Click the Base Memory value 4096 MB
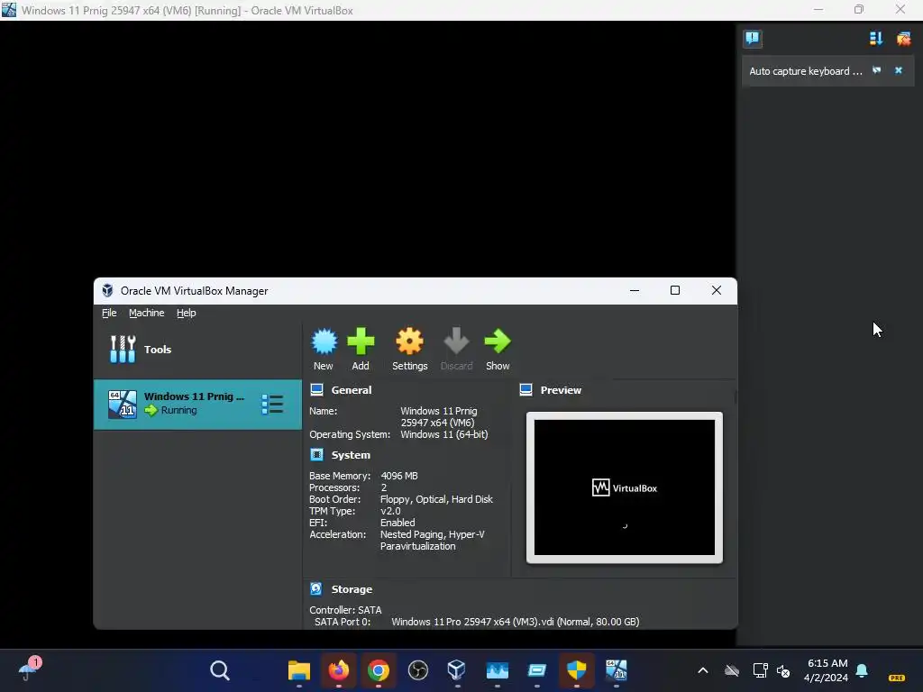Screen dimensions: 923x692 (399, 476)
